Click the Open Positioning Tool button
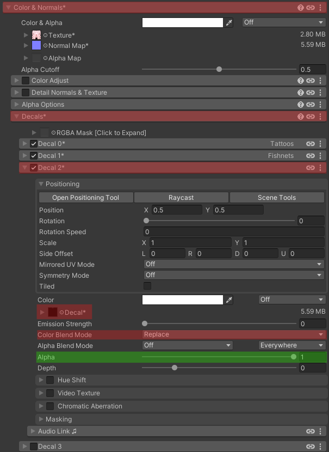 click(x=85, y=198)
